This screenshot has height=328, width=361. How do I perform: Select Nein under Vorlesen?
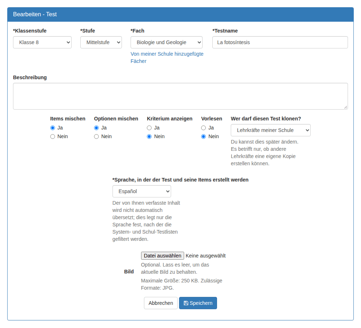204,136
